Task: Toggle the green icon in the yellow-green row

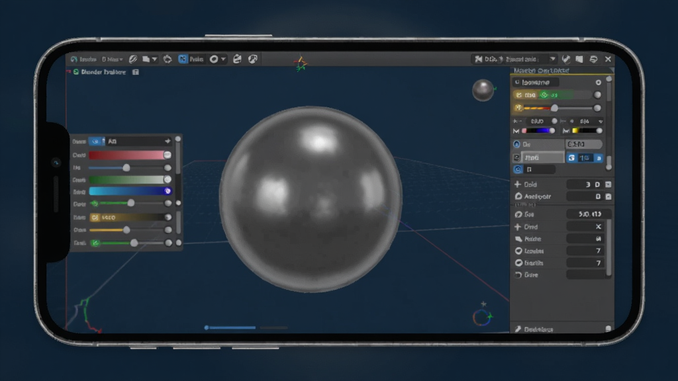Action: click(544, 95)
